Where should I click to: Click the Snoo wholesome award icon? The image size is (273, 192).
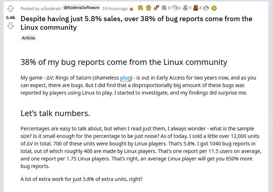(206, 8)
